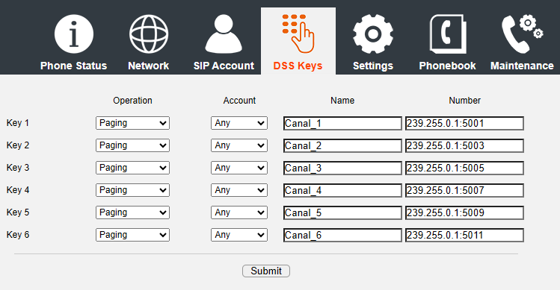Open Key 3 Account dropdown
Screen dimensions: 560x290
tap(239, 168)
